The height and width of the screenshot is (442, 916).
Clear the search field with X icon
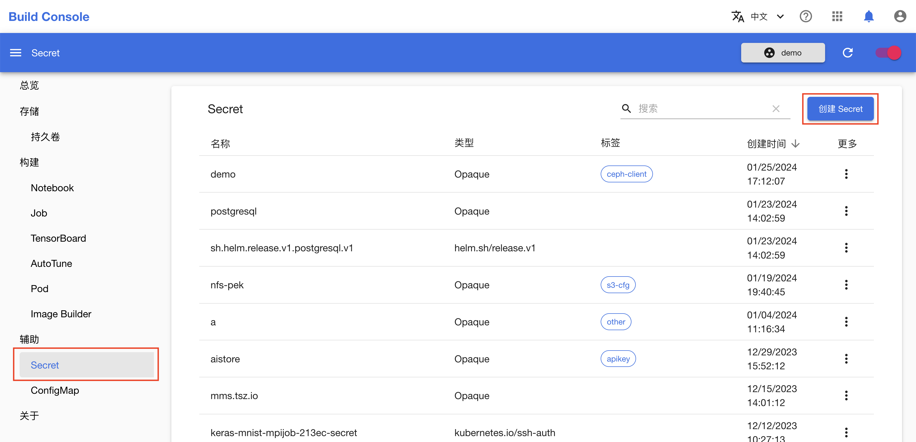coord(776,108)
